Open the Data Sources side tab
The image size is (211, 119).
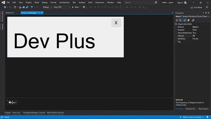click(x=2, y=17)
